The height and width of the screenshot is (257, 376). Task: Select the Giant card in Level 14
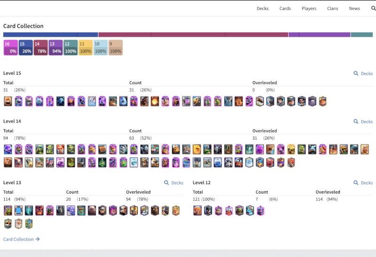point(8,162)
